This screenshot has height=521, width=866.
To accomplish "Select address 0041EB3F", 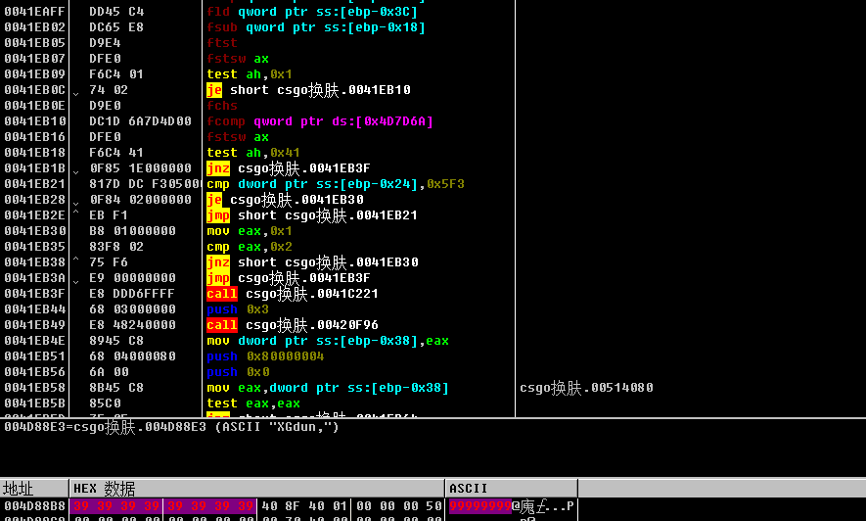I will [x=34, y=294].
